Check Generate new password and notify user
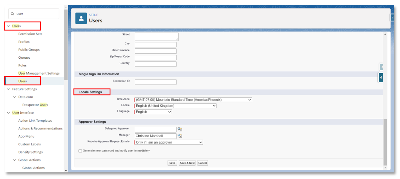 click(x=80, y=151)
